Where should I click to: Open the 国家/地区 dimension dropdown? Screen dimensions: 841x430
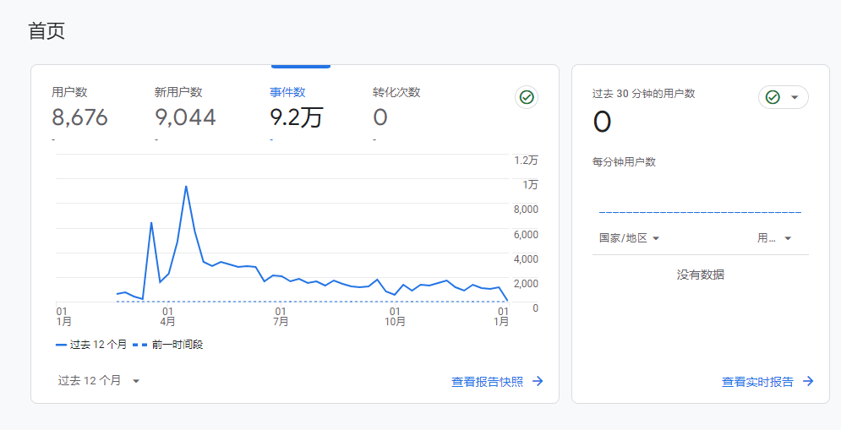tap(629, 238)
